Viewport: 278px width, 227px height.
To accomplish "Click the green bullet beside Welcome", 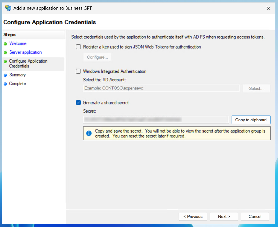I will pos(5,44).
